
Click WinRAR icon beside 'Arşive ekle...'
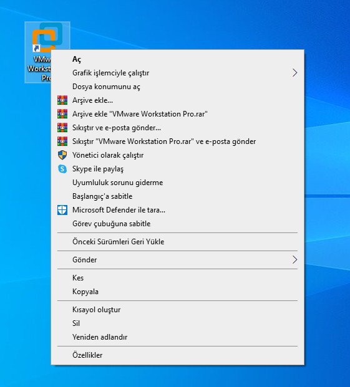pyautogui.click(x=62, y=100)
